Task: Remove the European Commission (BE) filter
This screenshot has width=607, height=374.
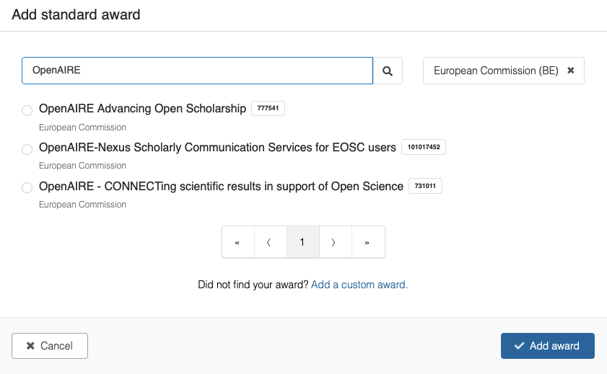Action: point(571,71)
